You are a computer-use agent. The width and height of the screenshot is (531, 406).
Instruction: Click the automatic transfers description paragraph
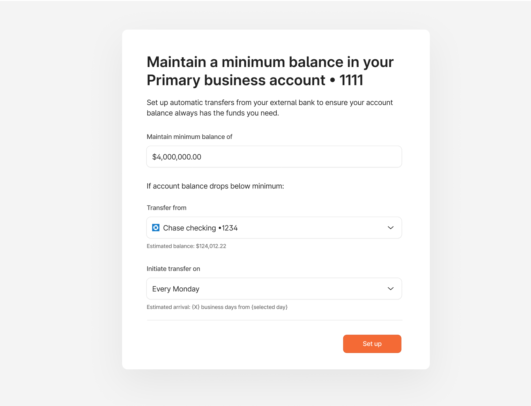coord(269,108)
